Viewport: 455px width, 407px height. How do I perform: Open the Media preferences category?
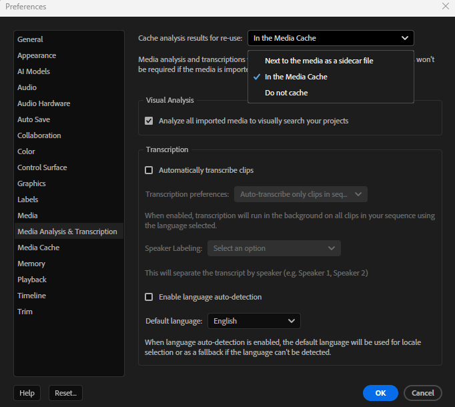(x=69, y=216)
